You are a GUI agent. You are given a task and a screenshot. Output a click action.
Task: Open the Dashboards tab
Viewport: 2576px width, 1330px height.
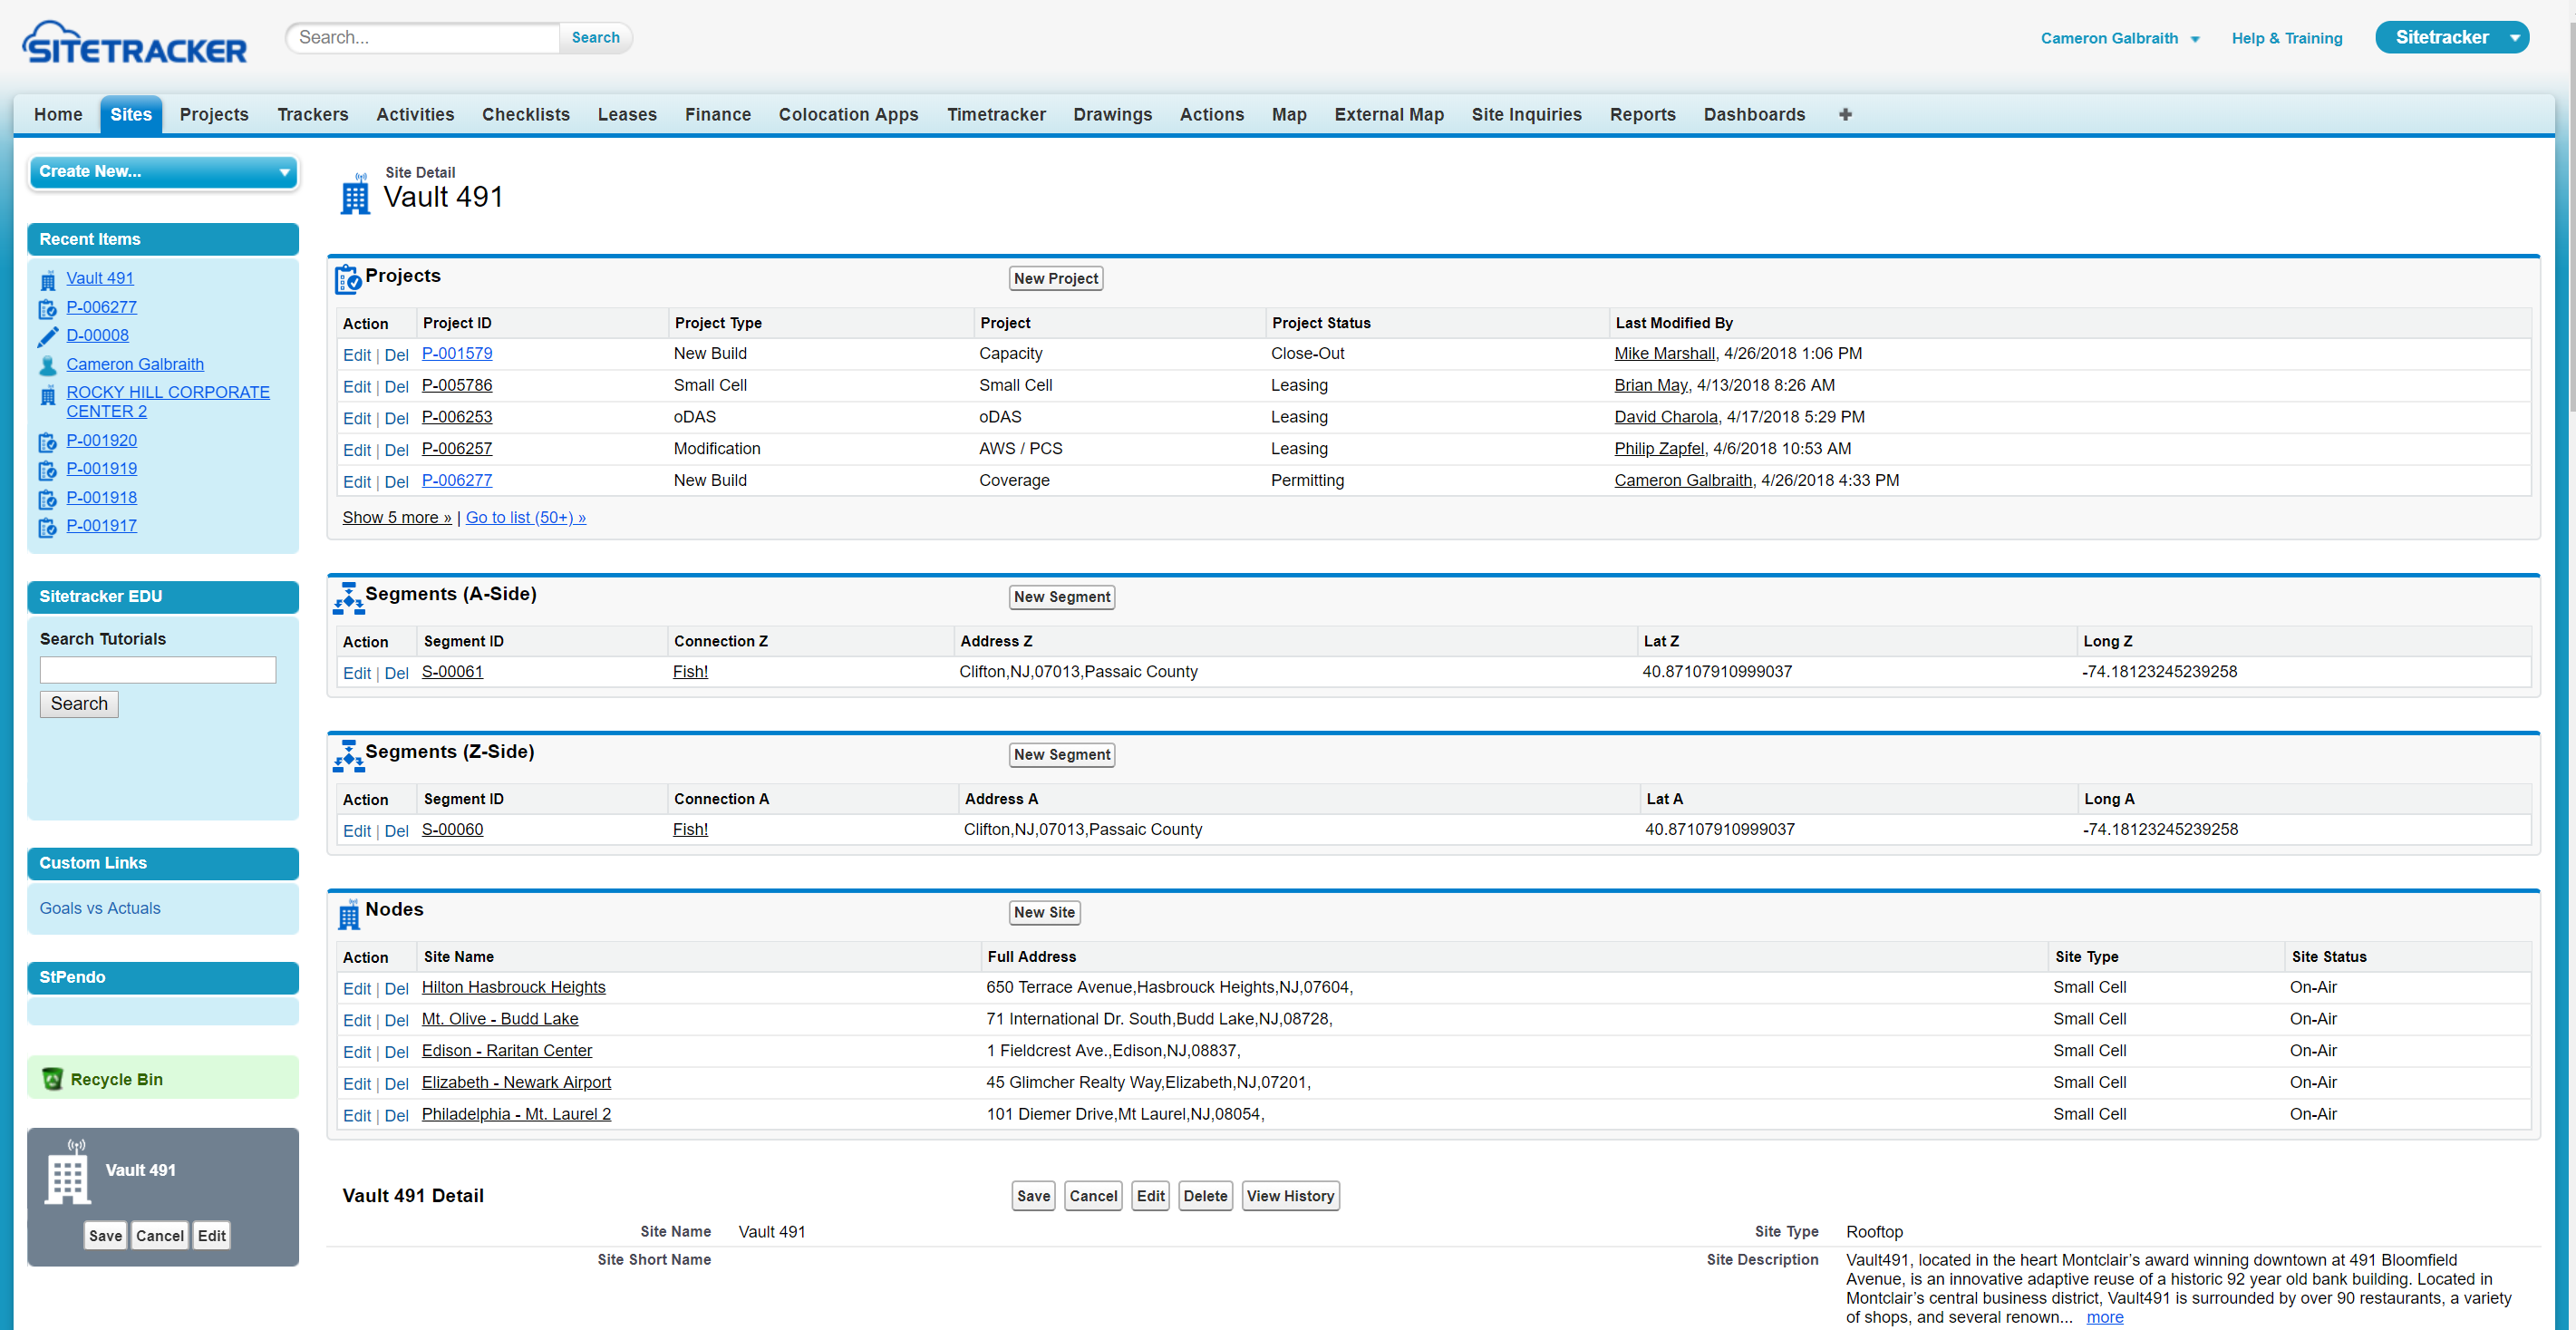click(x=1753, y=114)
